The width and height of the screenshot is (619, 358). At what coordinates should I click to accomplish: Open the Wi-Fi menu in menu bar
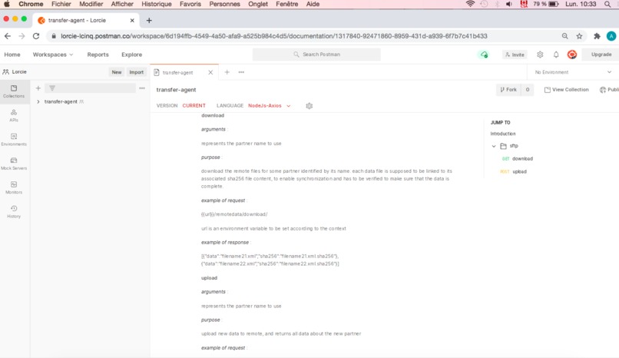[470, 4]
